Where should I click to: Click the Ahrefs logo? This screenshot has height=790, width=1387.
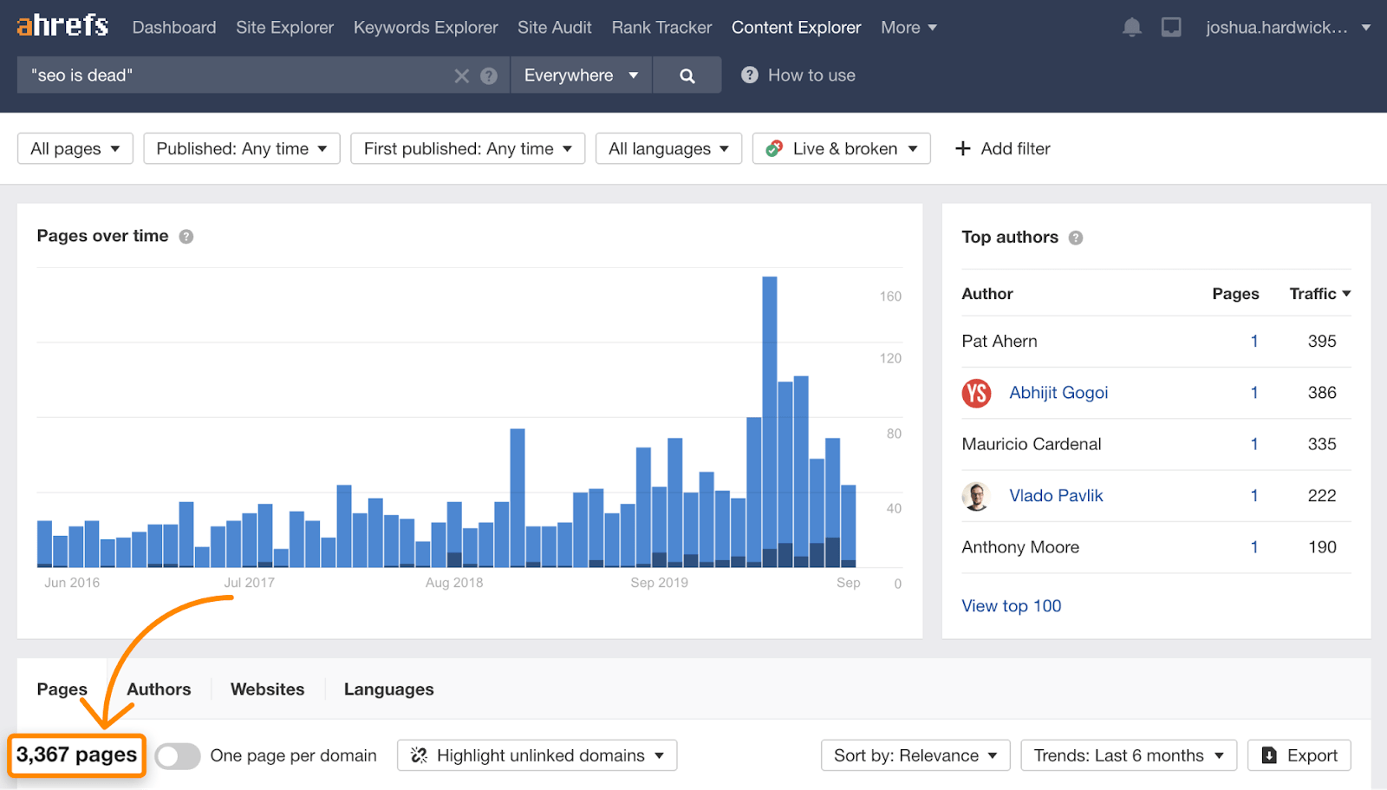tap(62, 26)
